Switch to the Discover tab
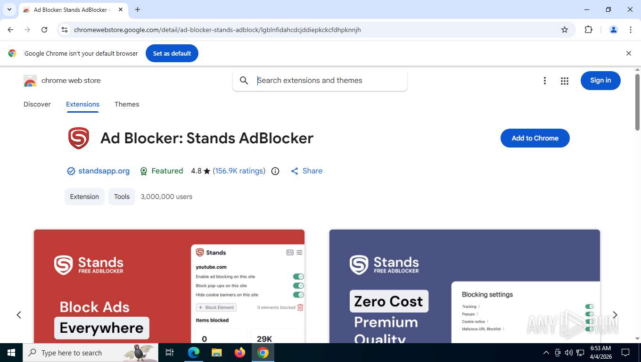This screenshot has width=641, height=362. (37, 104)
